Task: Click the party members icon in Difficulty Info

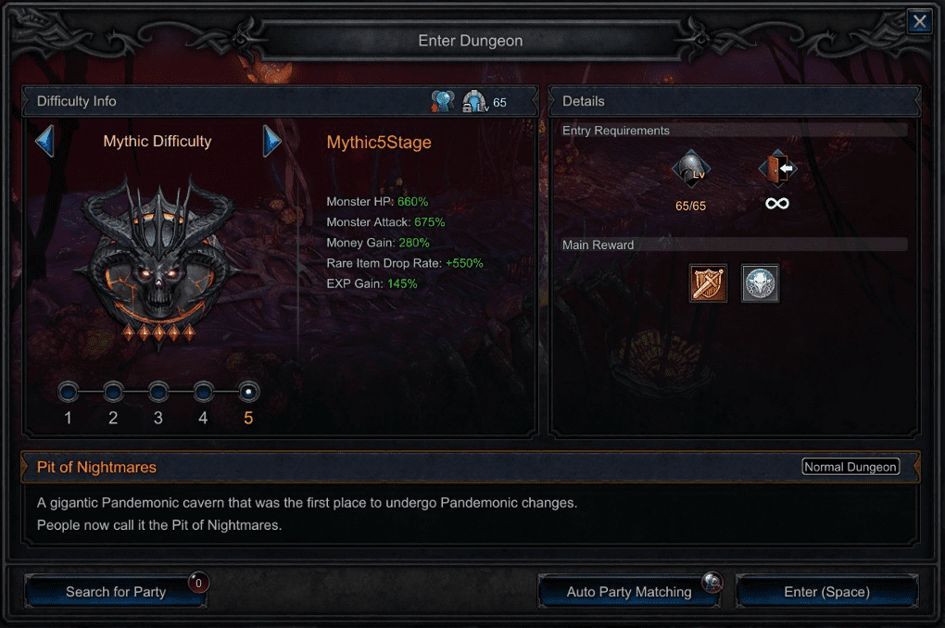Action: [x=442, y=101]
